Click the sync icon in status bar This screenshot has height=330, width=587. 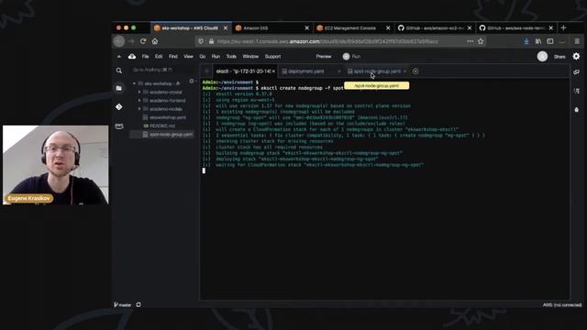point(138,305)
